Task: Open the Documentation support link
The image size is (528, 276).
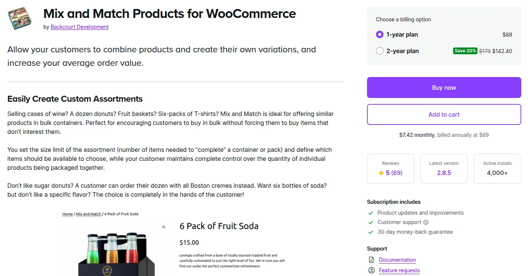Action: [x=397, y=260]
